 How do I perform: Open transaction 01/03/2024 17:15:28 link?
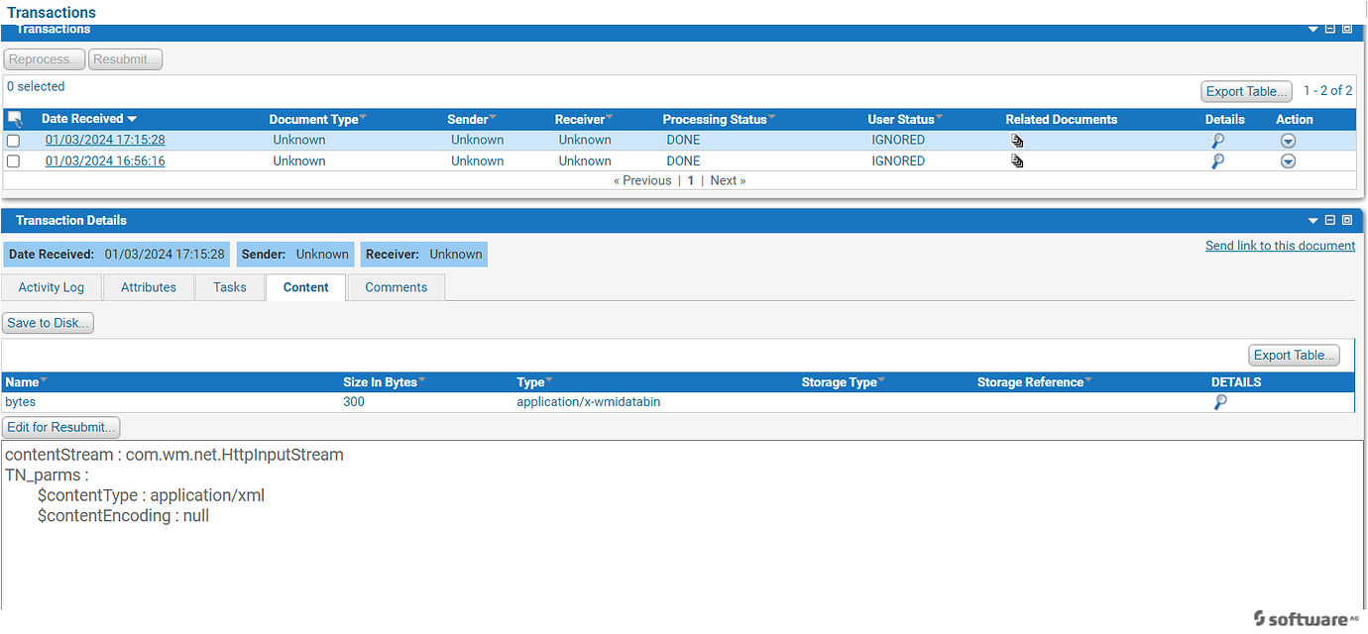(x=105, y=140)
